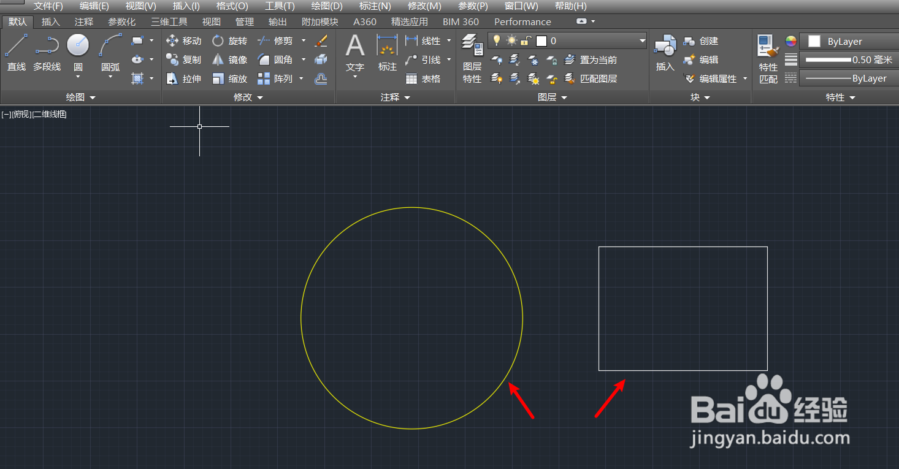This screenshot has width=899, height=469.
Task: Open the 0.50 毫米 lineweight selector
Action: pyautogui.click(x=849, y=60)
